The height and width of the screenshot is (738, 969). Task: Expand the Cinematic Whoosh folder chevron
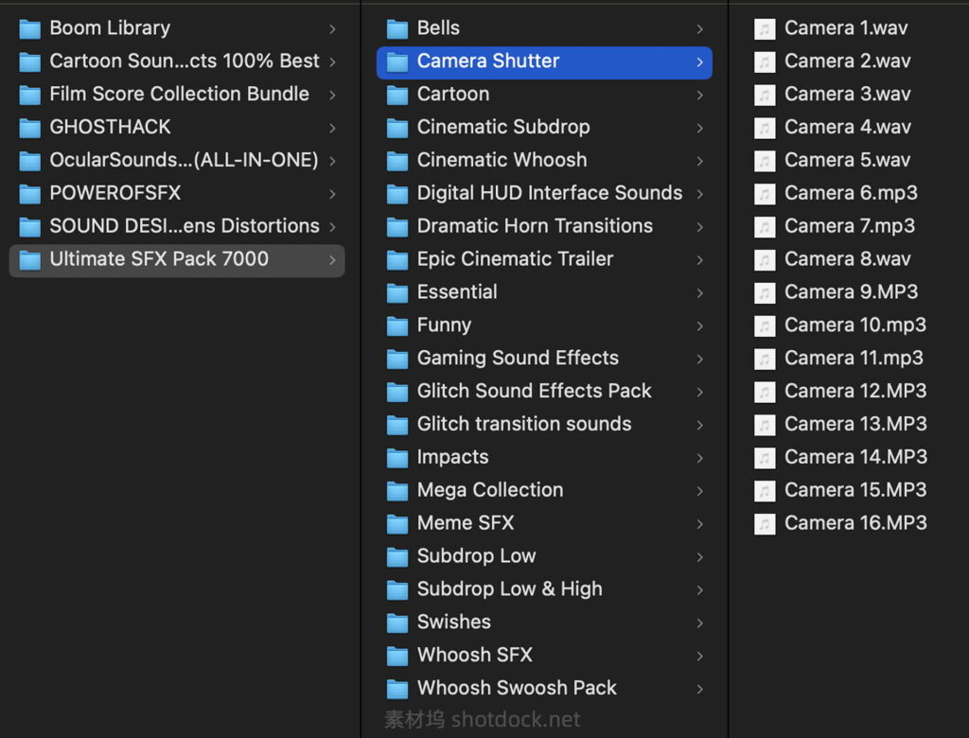699,160
